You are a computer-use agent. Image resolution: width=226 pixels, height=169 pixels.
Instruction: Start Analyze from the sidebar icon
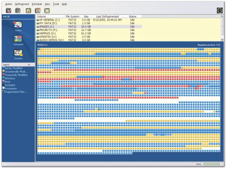pyautogui.click(x=18, y=25)
